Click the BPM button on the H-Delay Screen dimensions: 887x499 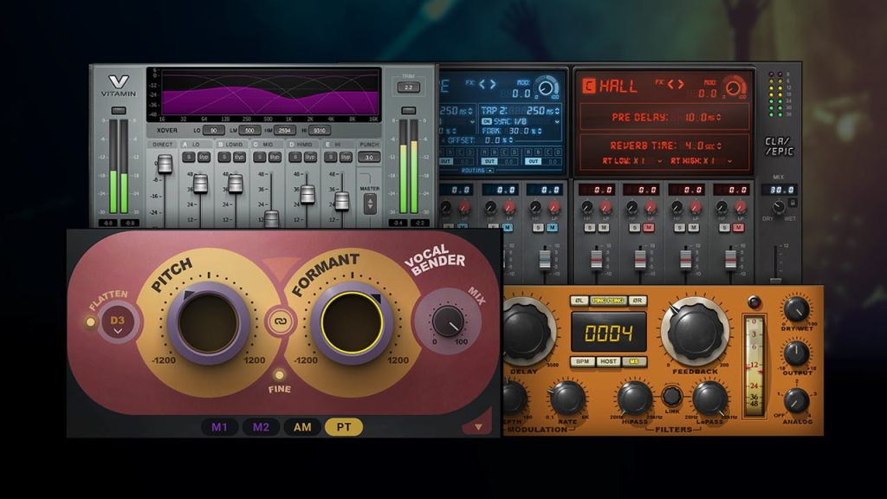583,361
